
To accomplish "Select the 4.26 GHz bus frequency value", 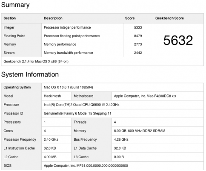I will pos(121,139).
